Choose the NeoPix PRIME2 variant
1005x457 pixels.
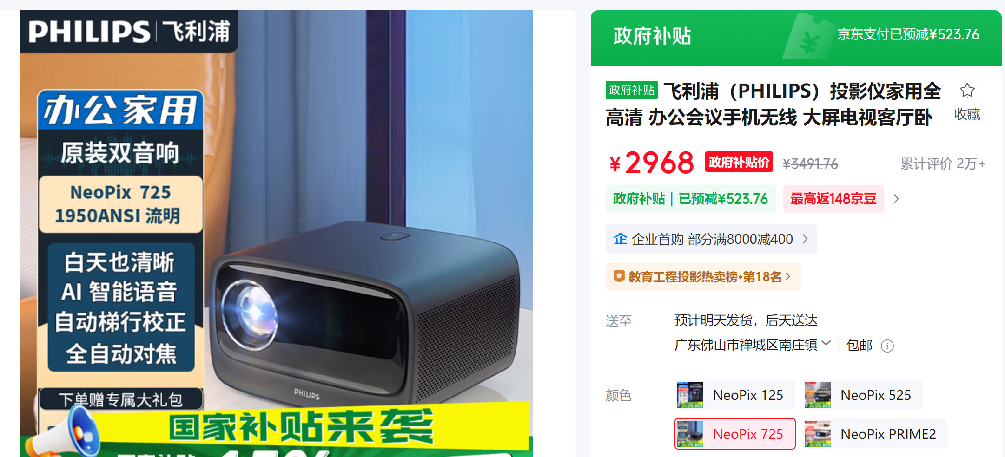coord(875,434)
